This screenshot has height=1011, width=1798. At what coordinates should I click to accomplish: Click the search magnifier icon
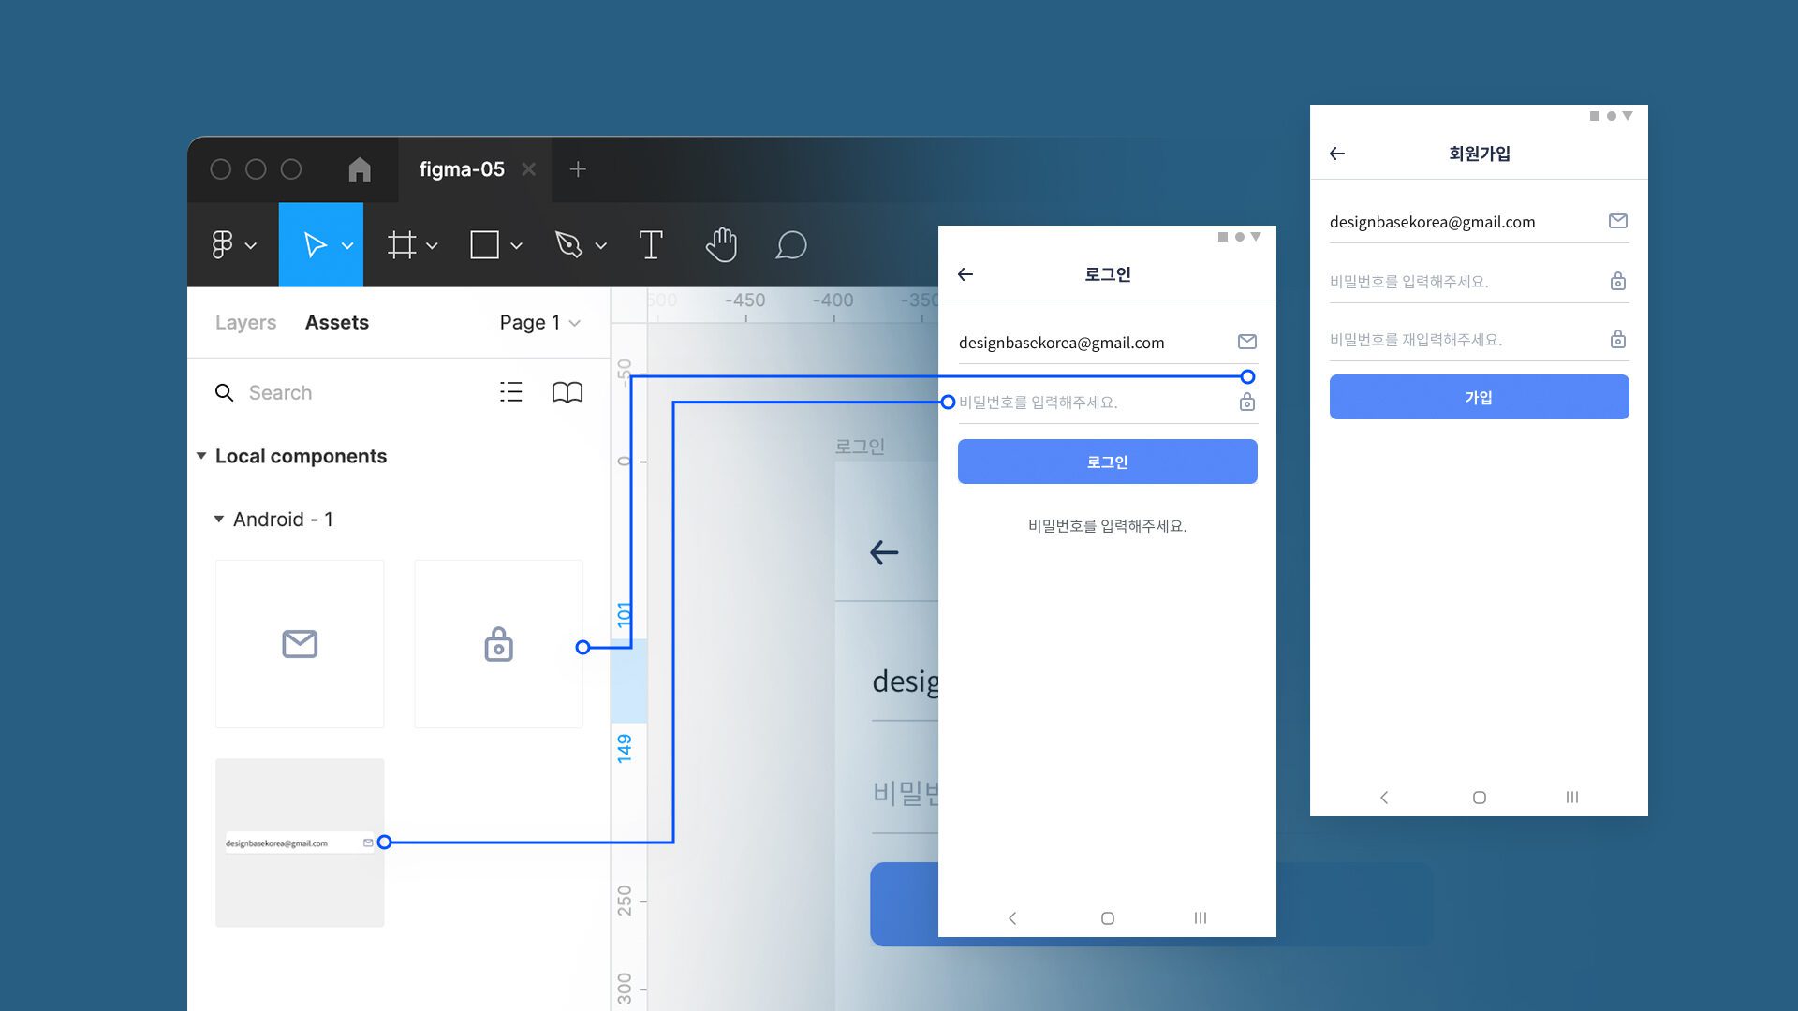click(224, 392)
